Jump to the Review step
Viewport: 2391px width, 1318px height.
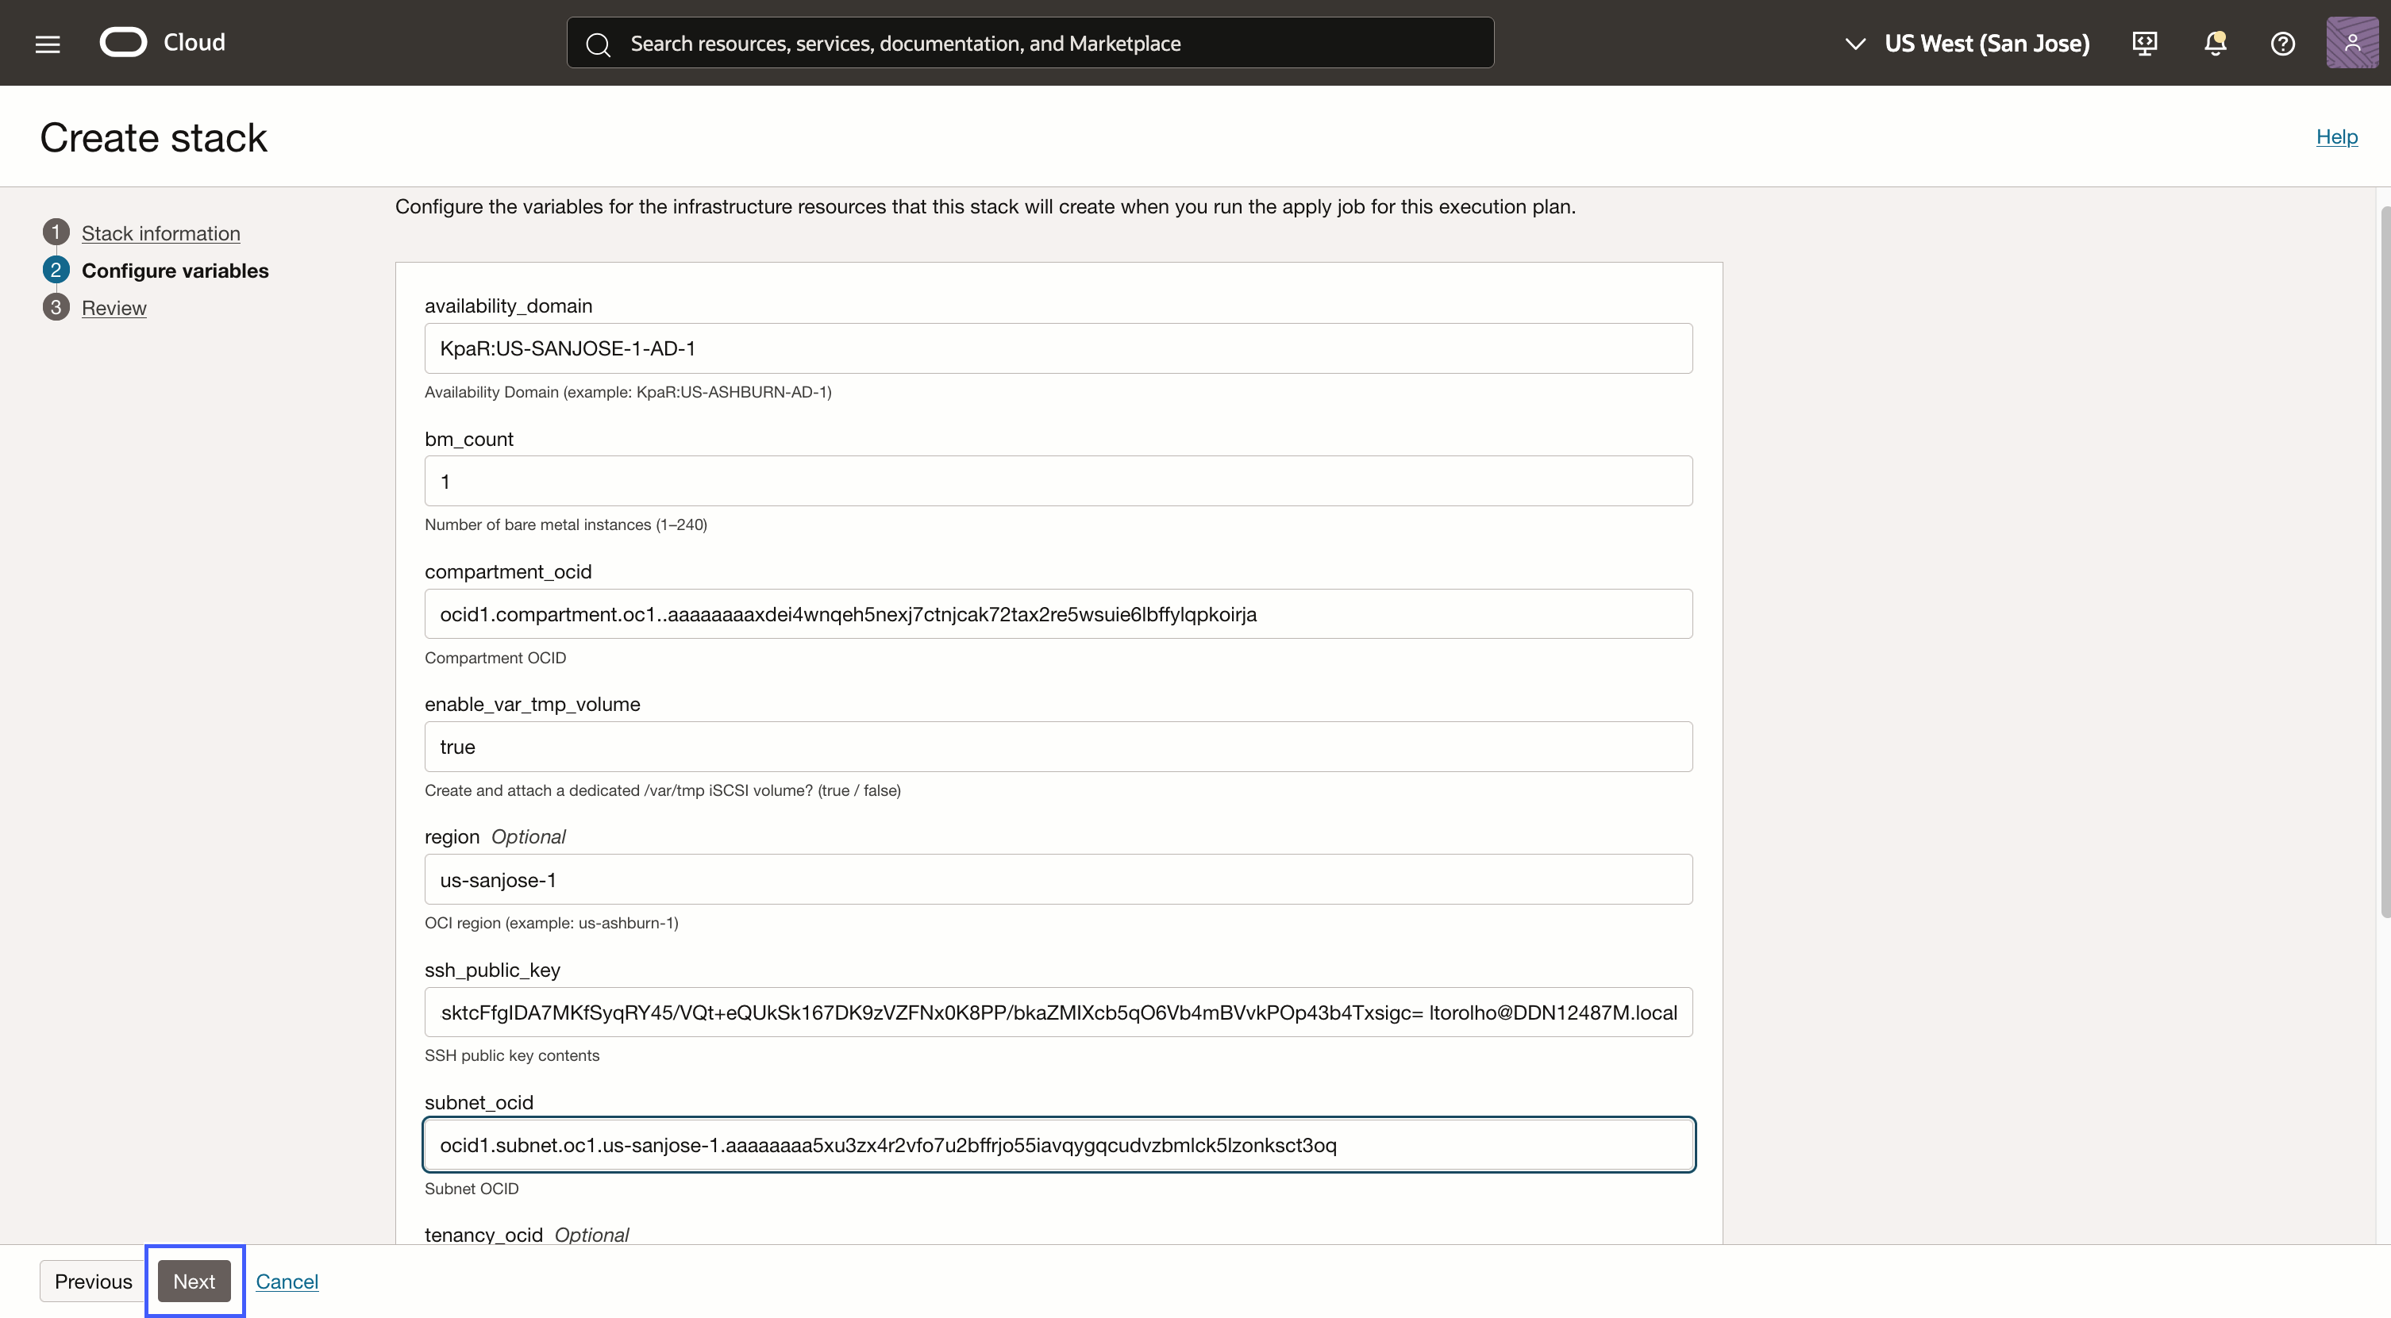[x=114, y=308]
